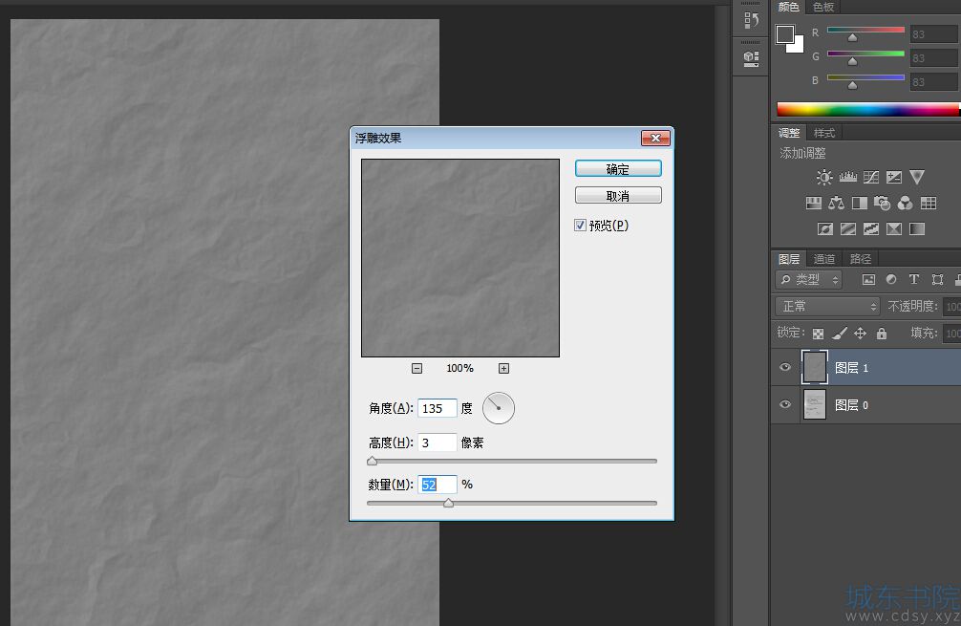
Task: Hide layer 图层 1 with eye icon
Action: coord(785,367)
